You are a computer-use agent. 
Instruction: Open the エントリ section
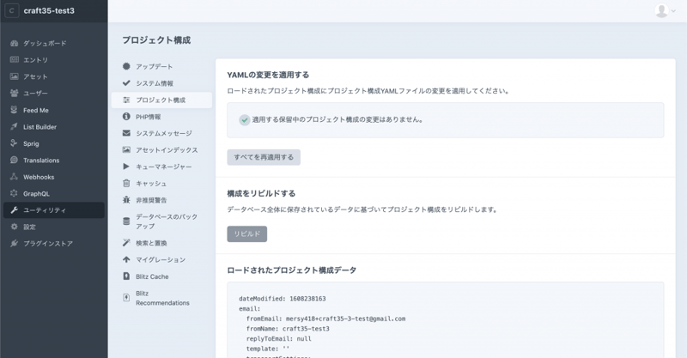[x=35, y=60]
